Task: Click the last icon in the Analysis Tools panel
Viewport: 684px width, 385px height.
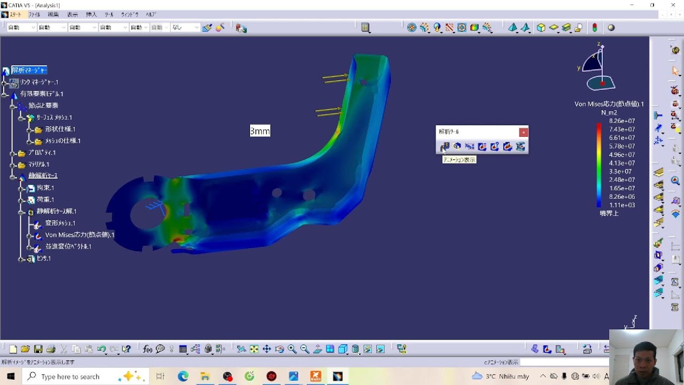Action: [520, 147]
